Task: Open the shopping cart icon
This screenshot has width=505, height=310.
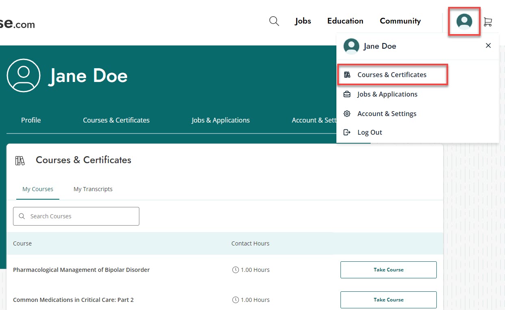Action: (488, 22)
